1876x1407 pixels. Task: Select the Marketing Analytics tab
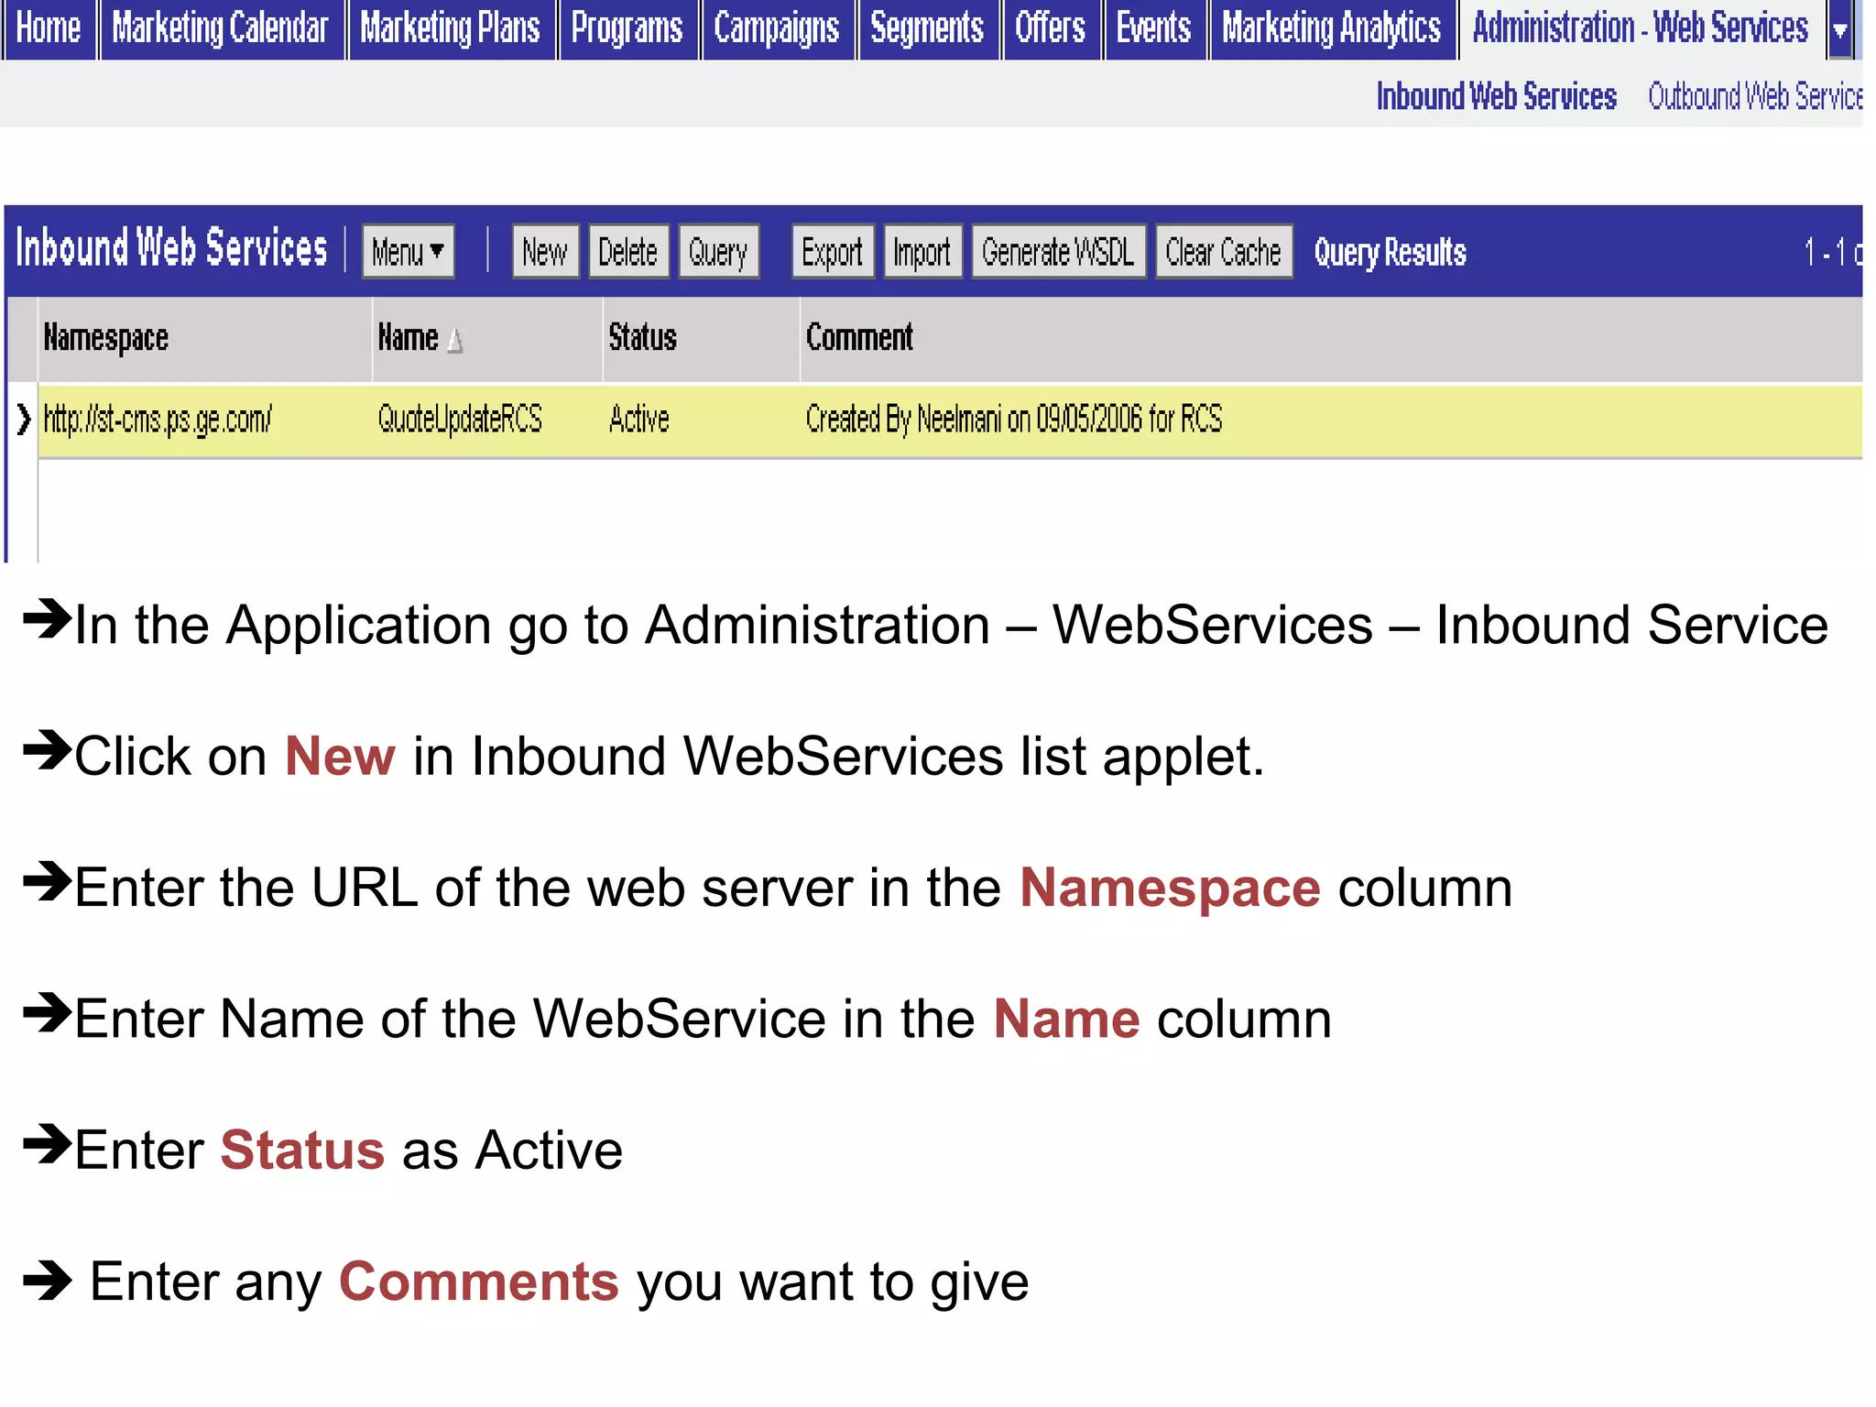point(1332,28)
